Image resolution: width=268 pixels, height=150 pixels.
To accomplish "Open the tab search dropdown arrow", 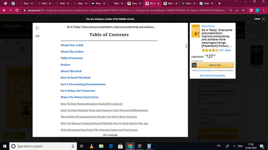I will [x=236, y=1].
